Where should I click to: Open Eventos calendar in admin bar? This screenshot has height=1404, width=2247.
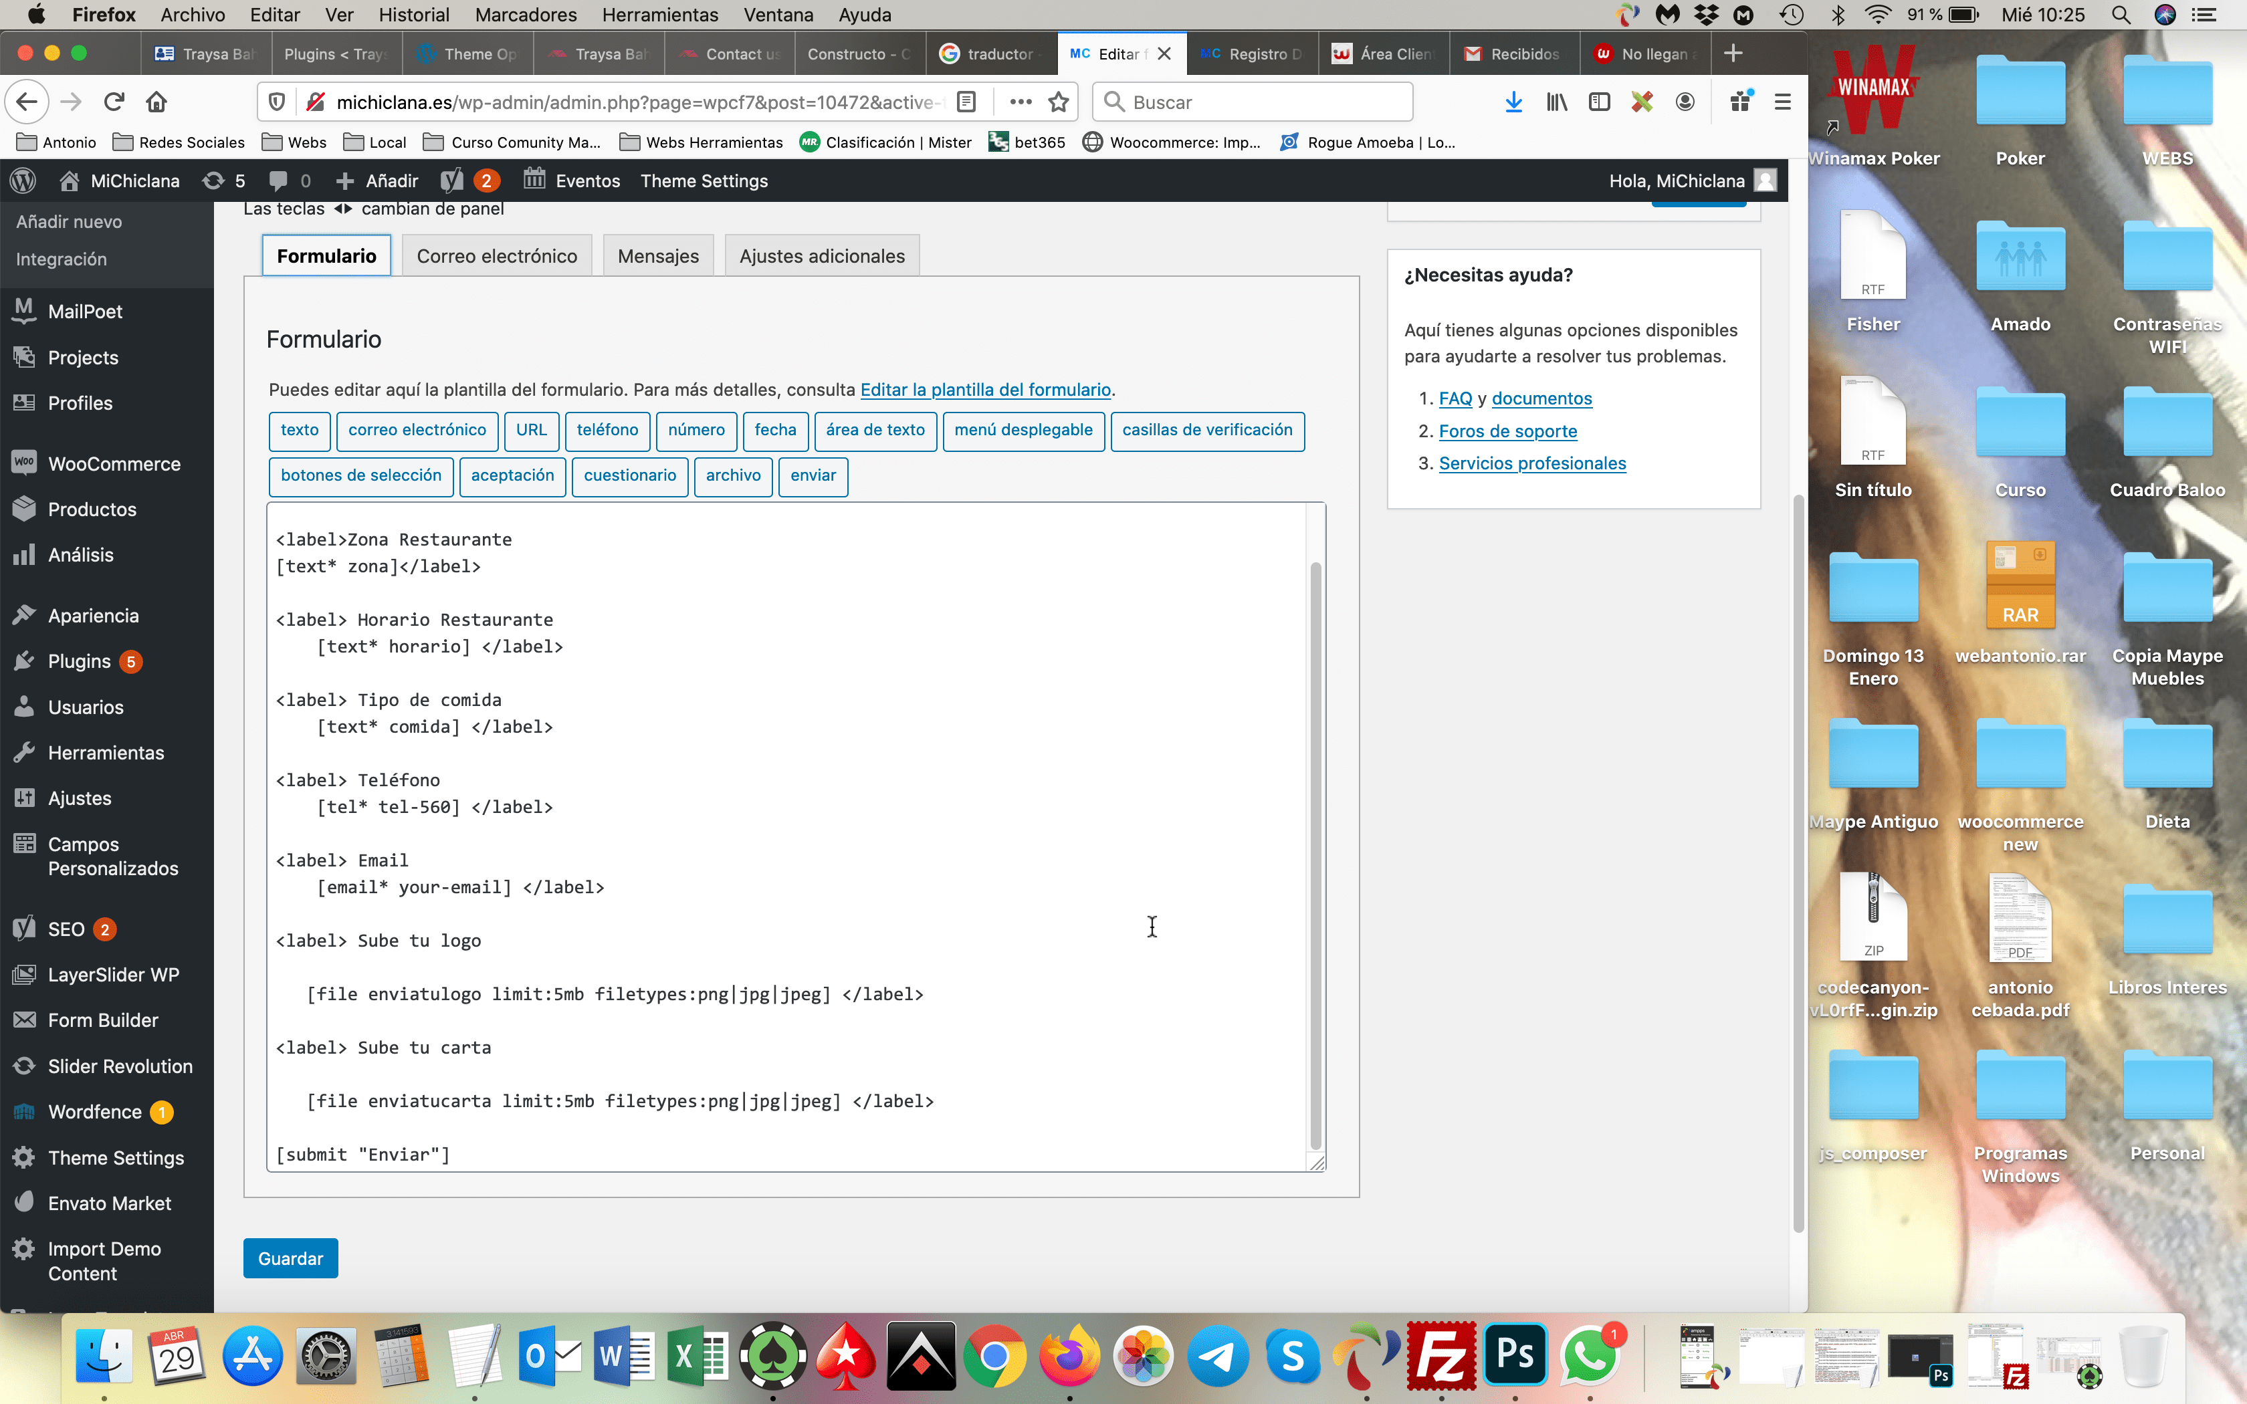click(571, 181)
